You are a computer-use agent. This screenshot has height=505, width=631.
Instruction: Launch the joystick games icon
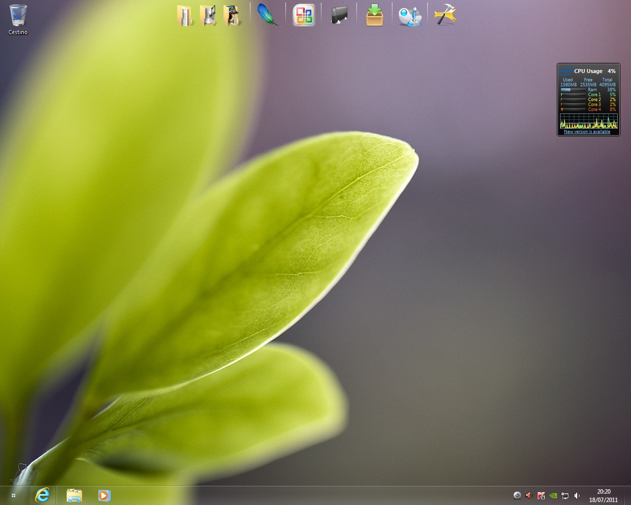coord(410,16)
